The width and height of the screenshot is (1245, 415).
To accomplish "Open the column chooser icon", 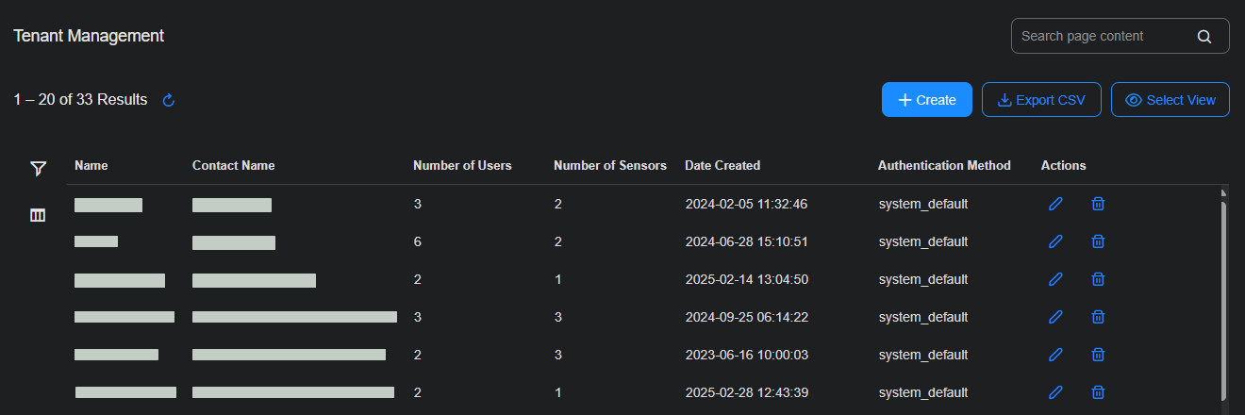I will click(x=38, y=215).
